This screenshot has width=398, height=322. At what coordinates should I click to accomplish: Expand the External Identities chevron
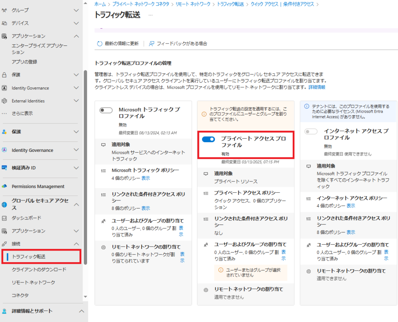76,101
